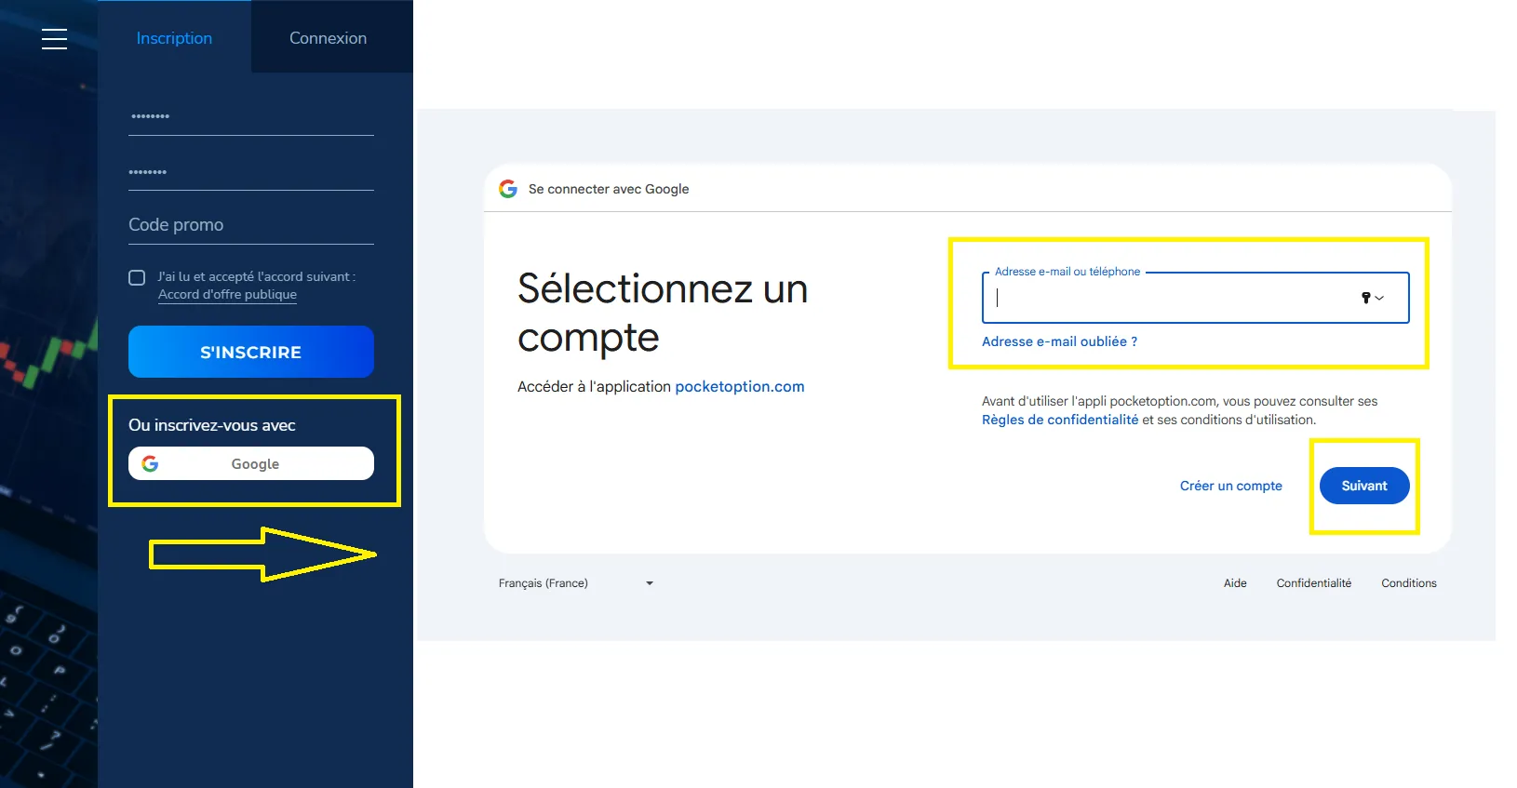Click the 'Se connecter avec Google' text
The image size is (1517, 788).
coord(609,189)
